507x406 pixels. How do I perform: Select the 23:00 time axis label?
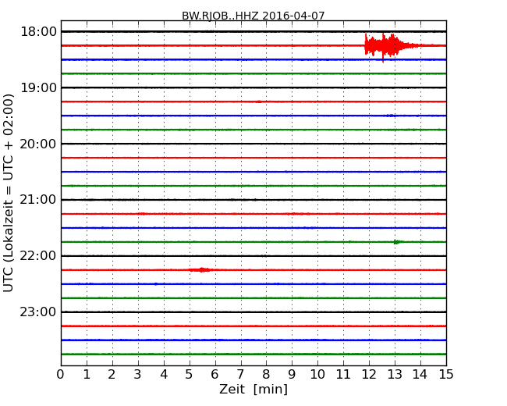(x=38, y=312)
